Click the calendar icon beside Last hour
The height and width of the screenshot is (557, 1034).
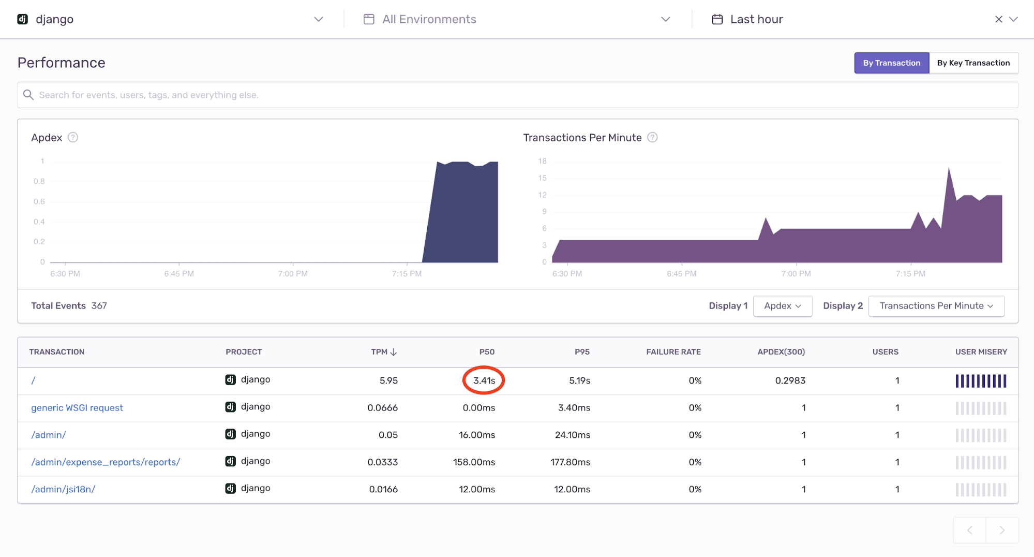click(x=717, y=19)
